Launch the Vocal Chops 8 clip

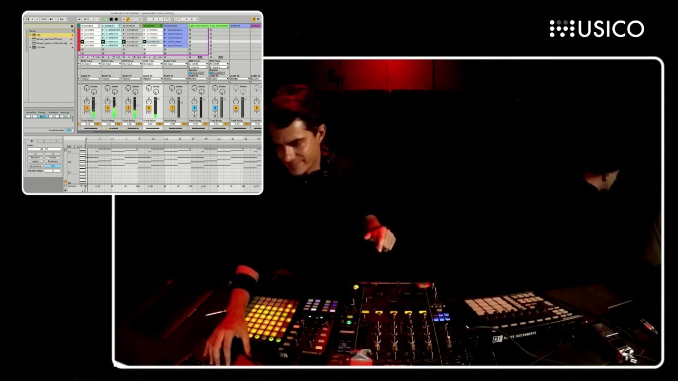click(165, 46)
